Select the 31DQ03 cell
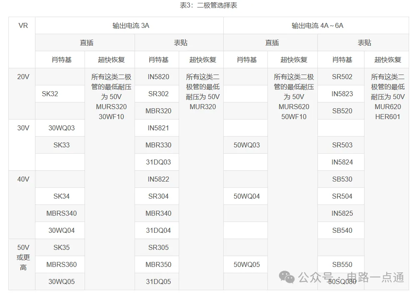 point(157,162)
